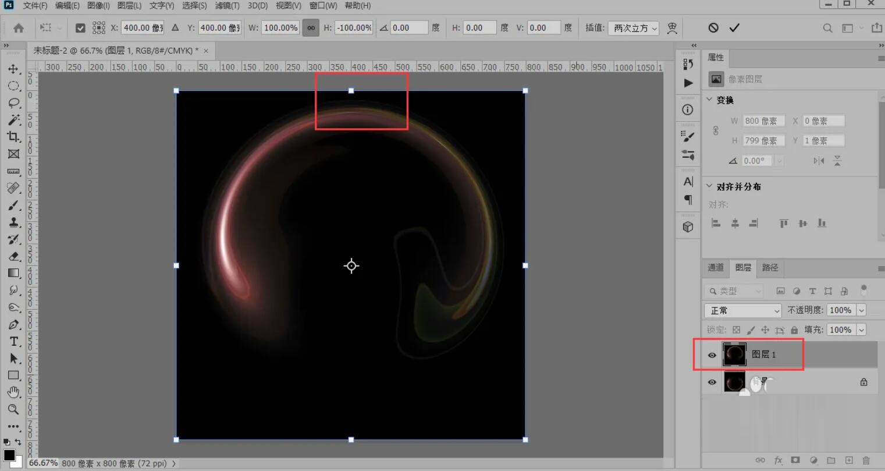Switch to the 通道 tab
This screenshot has width=885, height=471.
[x=715, y=268]
